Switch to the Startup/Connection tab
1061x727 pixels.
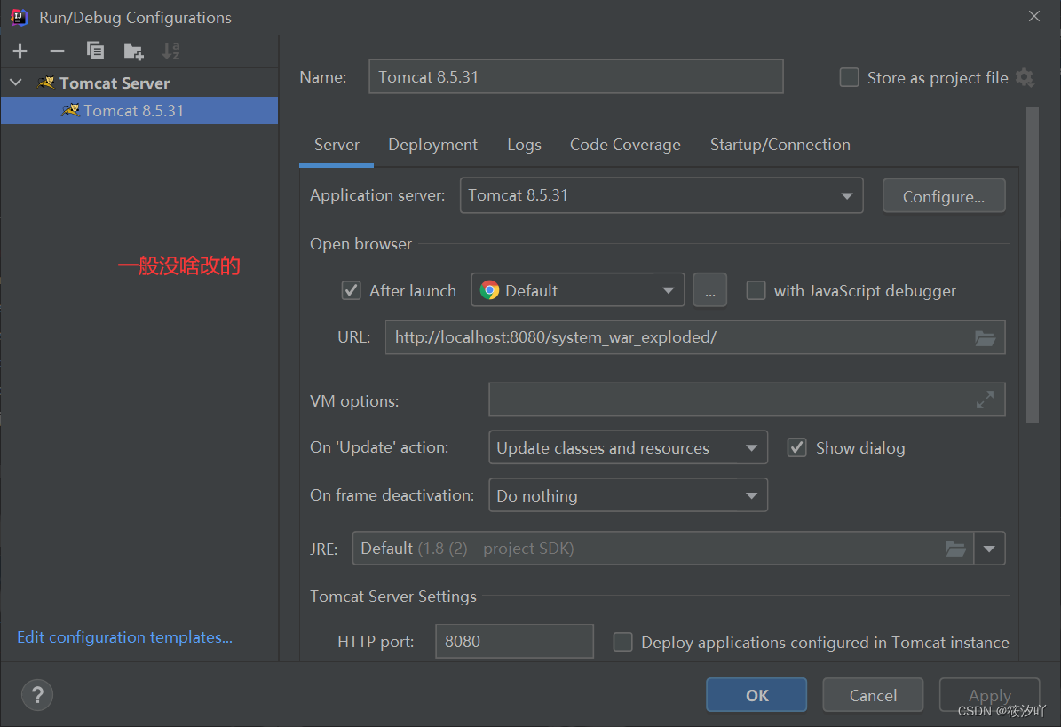coord(780,145)
